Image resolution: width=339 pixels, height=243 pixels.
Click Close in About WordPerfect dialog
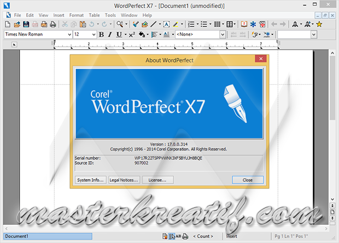point(248,180)
